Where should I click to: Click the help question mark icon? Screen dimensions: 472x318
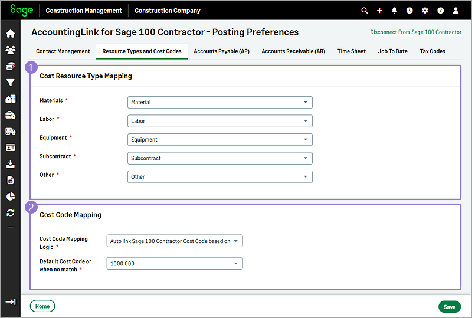coord(440,11)
